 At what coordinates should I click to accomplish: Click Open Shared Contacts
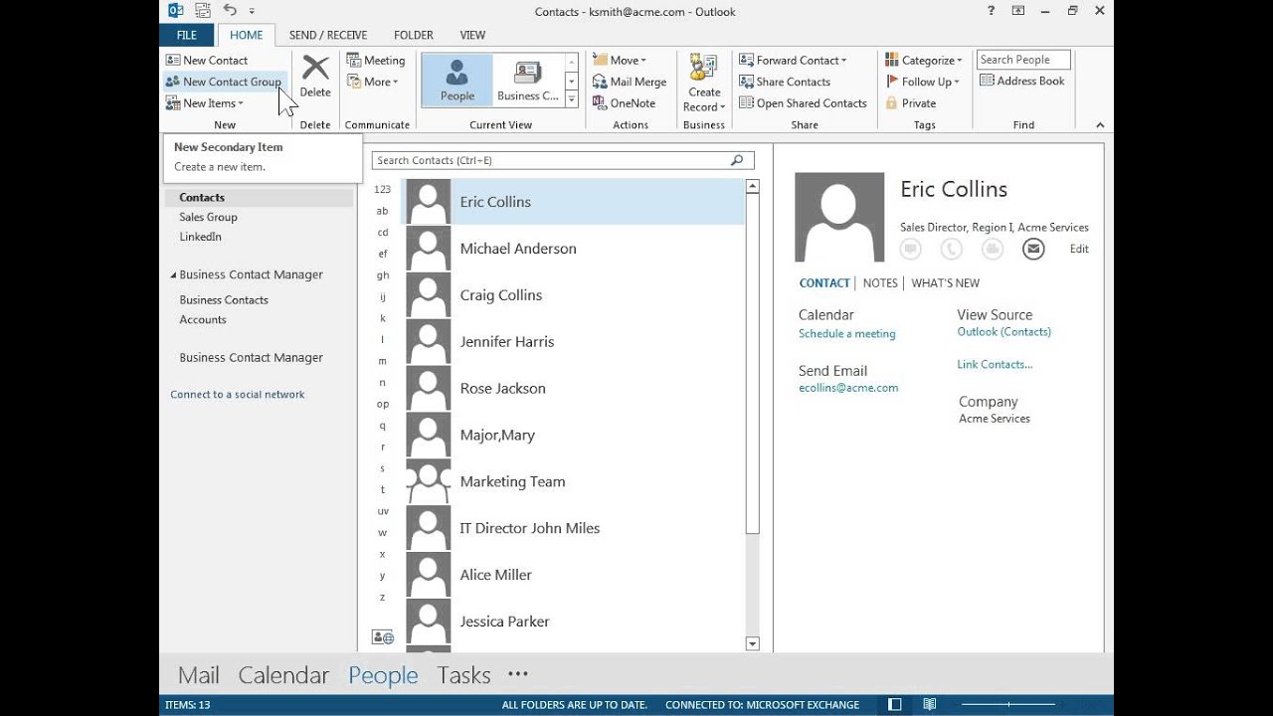[x=803, y=103]
